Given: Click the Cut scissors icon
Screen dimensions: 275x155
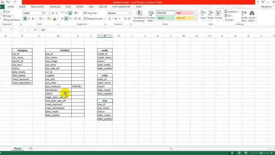Looking at the screenshot, I should [4, 12].
